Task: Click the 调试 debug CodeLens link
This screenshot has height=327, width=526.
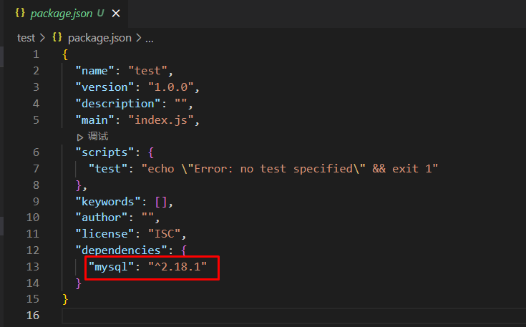Action: [x=98, y=137]
